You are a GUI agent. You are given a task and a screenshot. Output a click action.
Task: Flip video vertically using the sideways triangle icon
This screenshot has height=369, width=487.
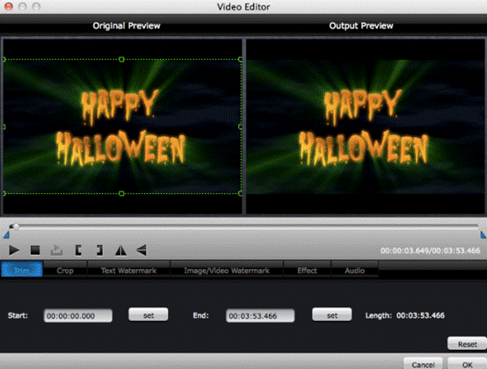click(142, 250)
